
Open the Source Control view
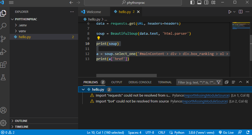pyautogui.click(x=3, y=39)
